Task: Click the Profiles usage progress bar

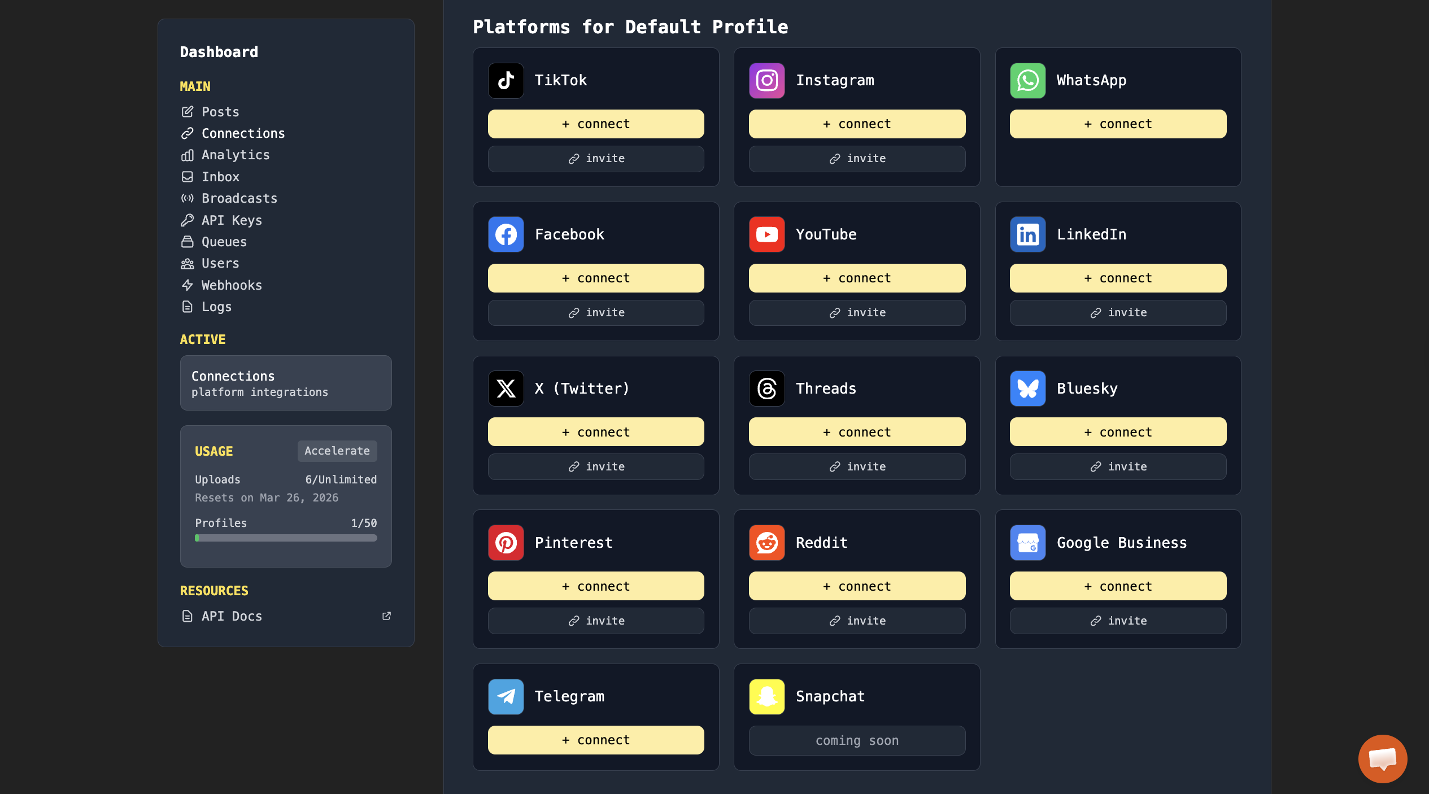Action: click(x=286, y=538)
